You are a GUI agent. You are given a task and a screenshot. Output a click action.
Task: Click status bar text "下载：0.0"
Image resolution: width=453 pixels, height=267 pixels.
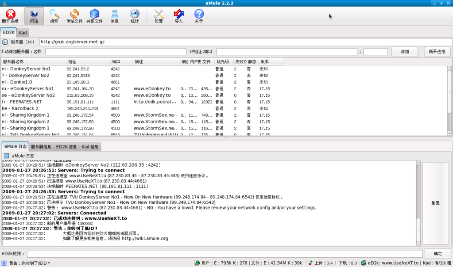click(x=348, y=263)
